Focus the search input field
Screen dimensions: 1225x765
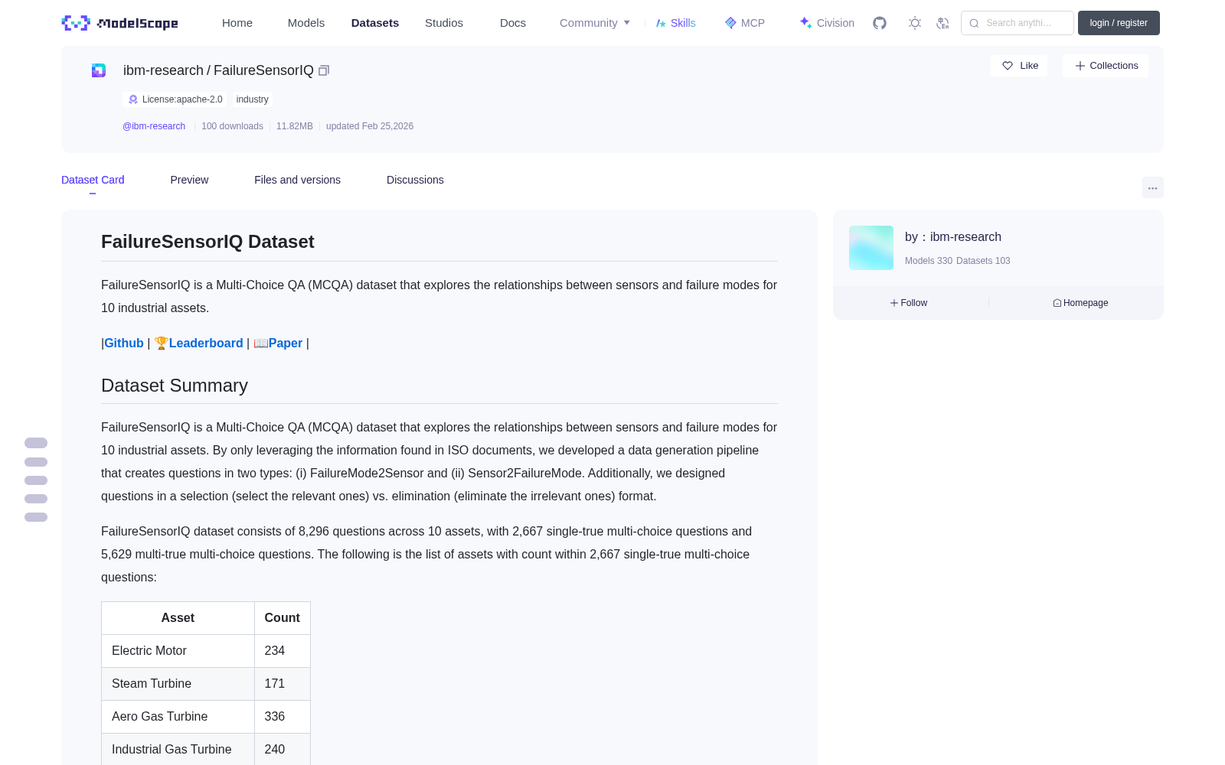click(1018, 23)
